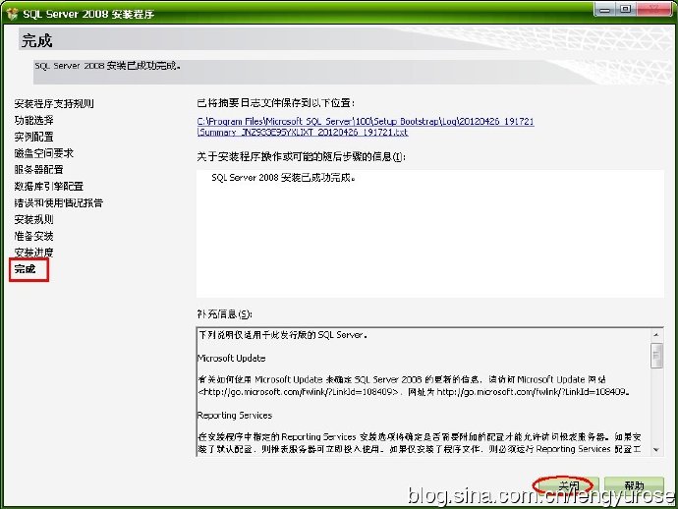Click inside the setup operation information box
Image resolution: width=678 pixels, height=509 pixels.
(429, 234)
